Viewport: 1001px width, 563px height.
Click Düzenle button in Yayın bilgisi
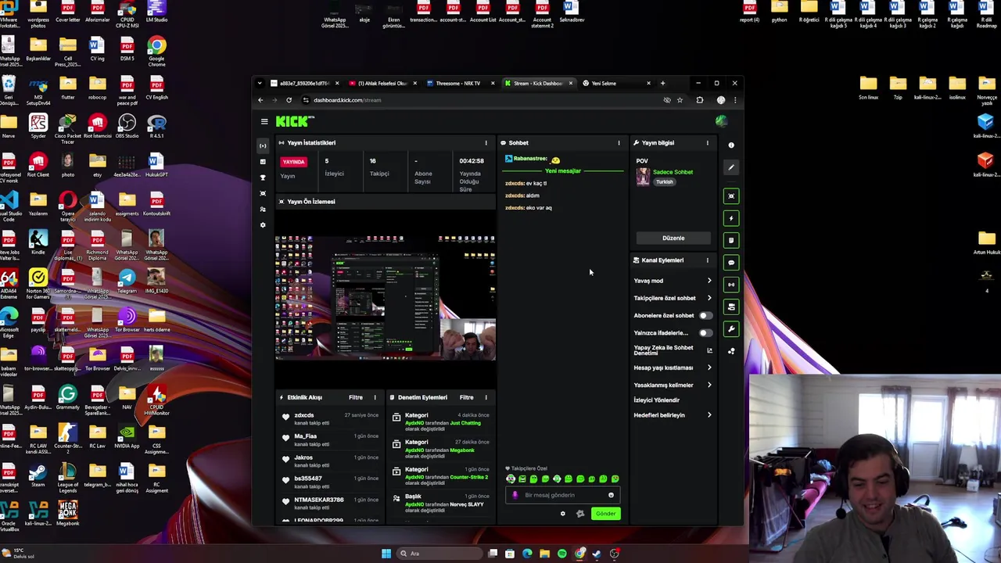(673, 238)
